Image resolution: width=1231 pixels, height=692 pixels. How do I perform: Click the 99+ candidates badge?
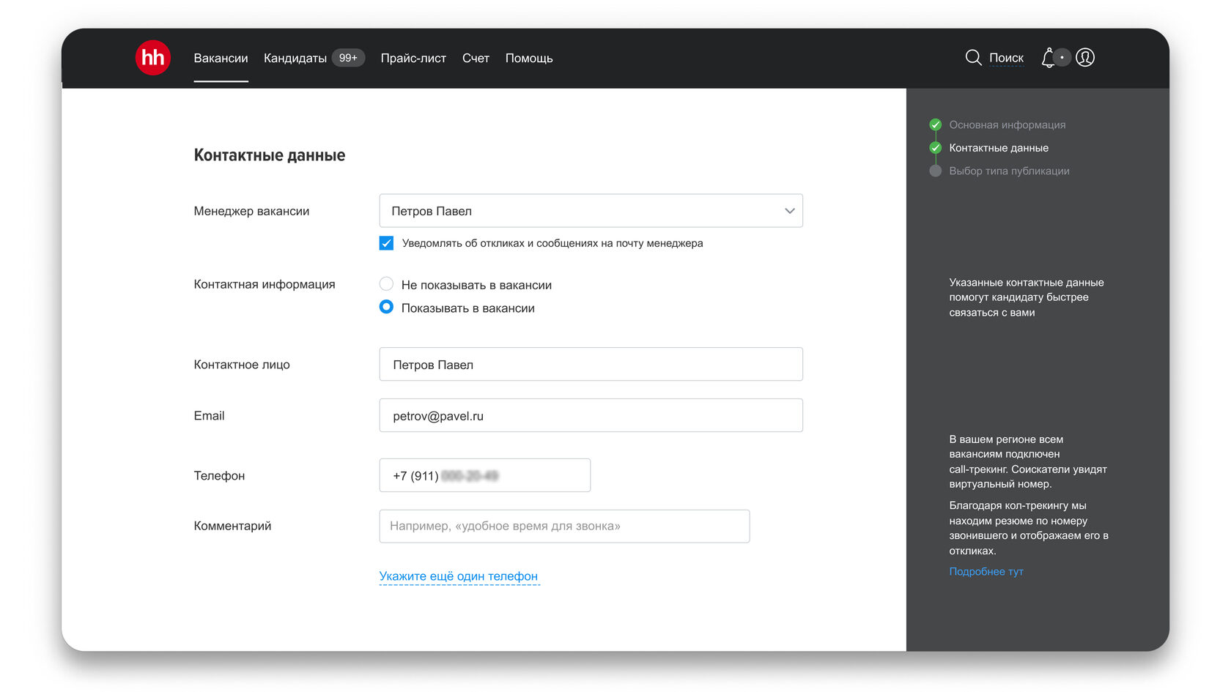349,58
